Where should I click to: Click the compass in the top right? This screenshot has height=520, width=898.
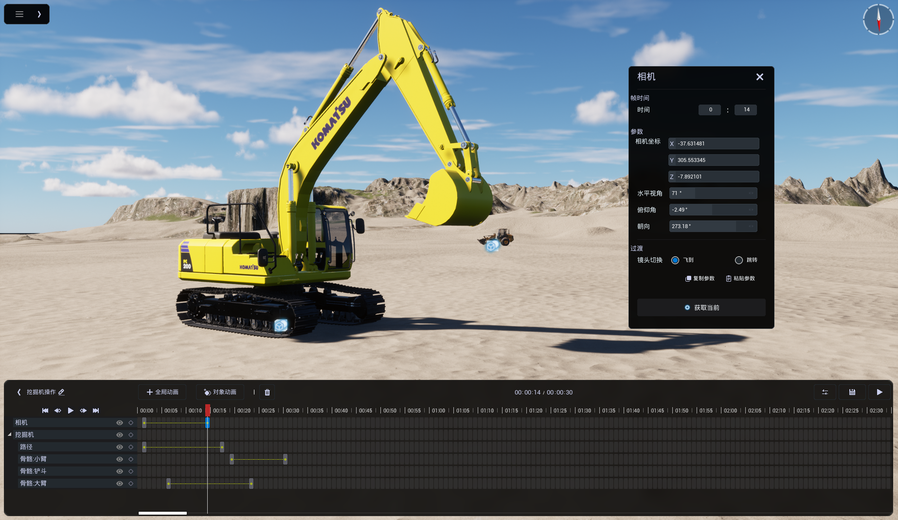click(879, 19)
